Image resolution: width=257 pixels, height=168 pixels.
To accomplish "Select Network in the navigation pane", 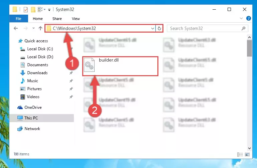I will click(x=32, y=128).
